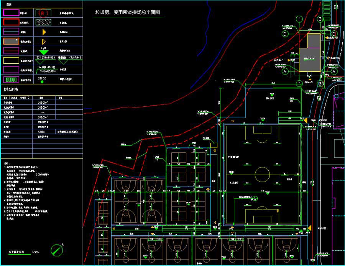Click the 5.50m value in the table

[42, 131]
